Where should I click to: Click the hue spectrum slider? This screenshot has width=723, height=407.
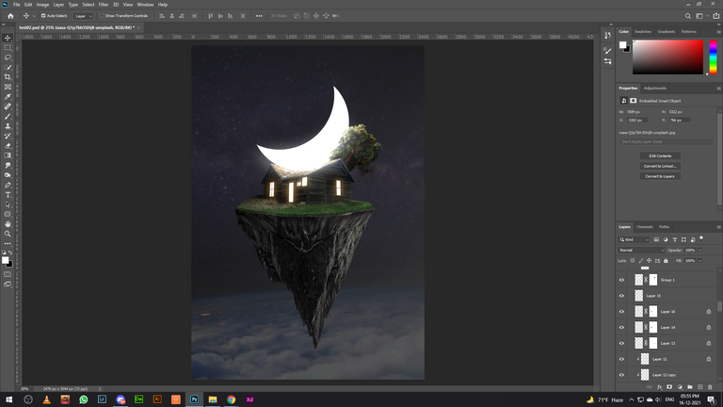tap(713, 57)
